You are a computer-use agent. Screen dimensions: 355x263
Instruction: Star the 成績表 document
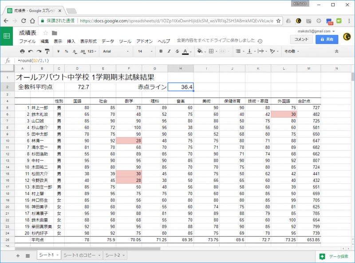tap(45, 33)
